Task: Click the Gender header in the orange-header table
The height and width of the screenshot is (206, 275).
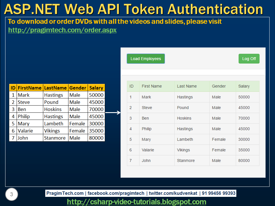Action: point(78,88)
